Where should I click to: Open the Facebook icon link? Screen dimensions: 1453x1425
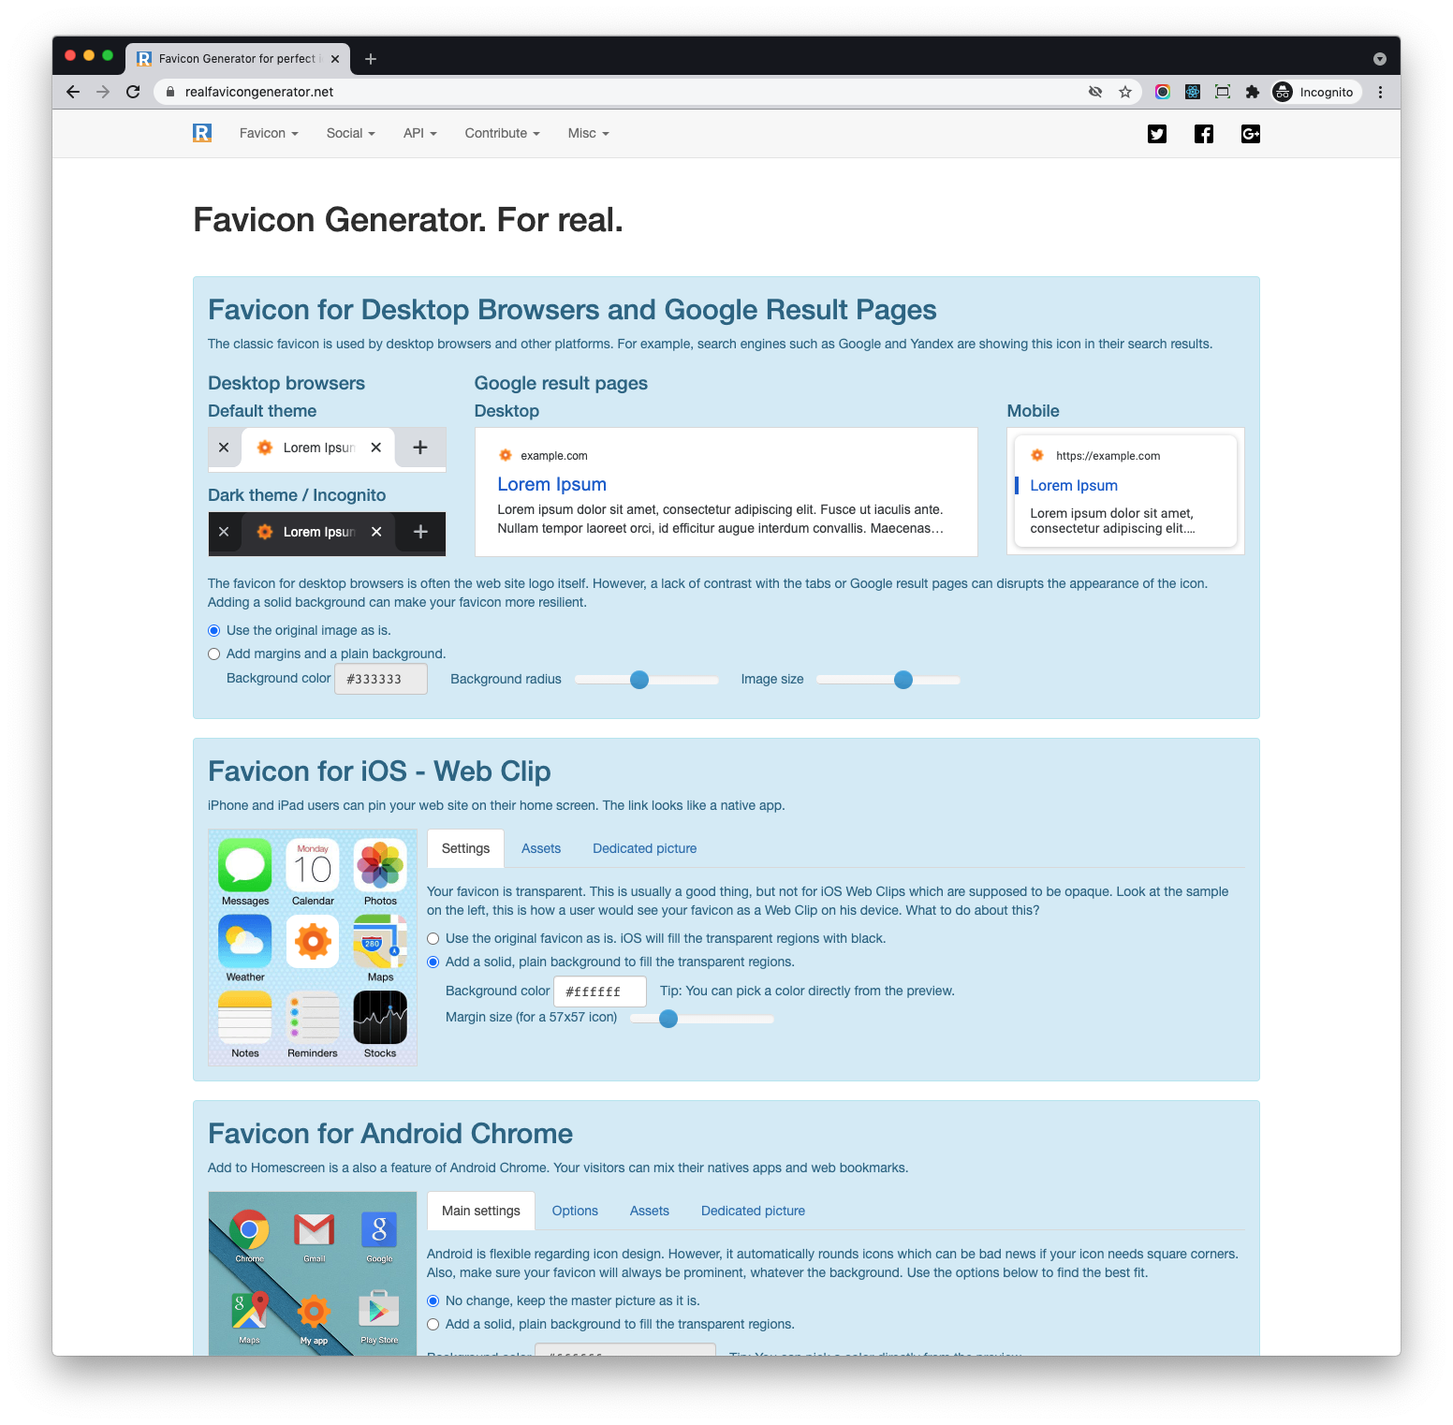click(x=1204, y=134)
